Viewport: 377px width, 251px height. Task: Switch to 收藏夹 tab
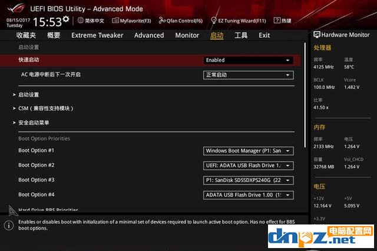coord(26,35)
